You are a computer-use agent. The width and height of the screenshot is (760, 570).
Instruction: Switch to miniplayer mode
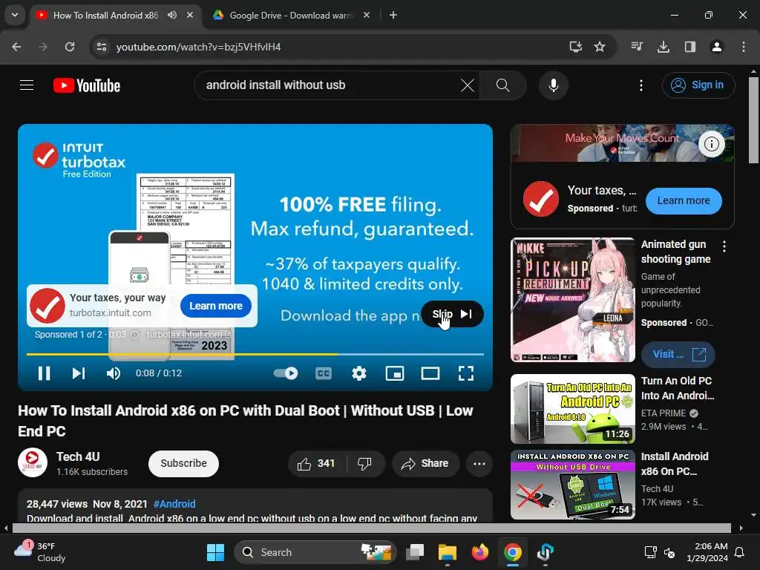395,373
